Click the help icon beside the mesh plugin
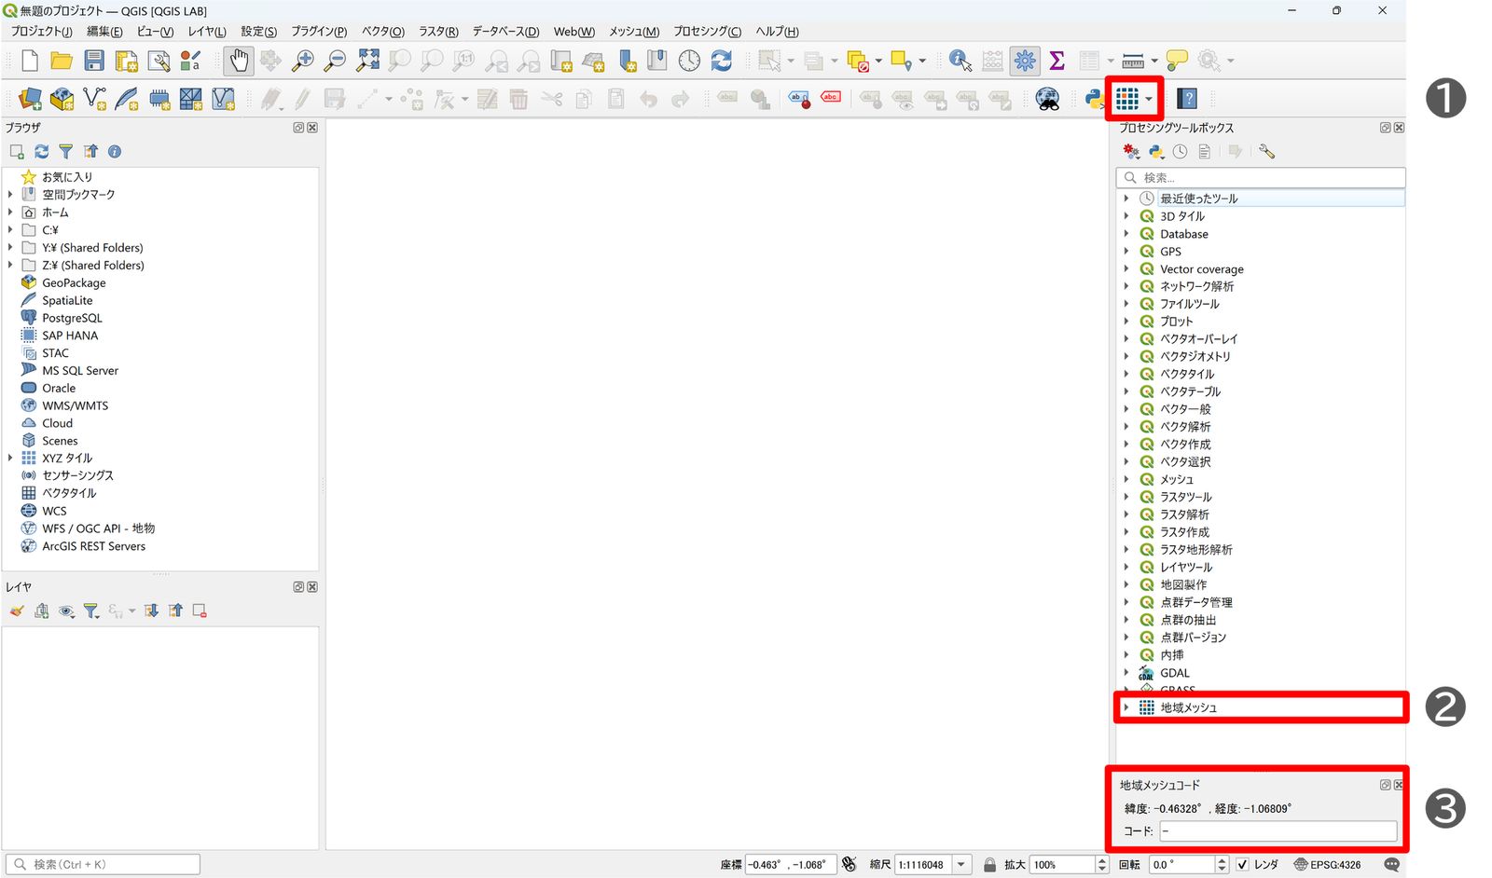The width and height of the screenshot is (1492, 878). click(x=1187, y=99)
